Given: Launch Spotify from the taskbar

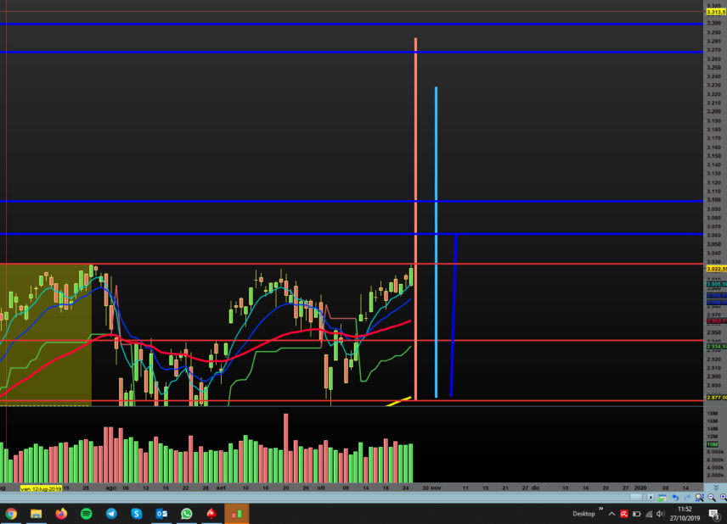Looking at the screenshot, I should (x=87, y=514).
